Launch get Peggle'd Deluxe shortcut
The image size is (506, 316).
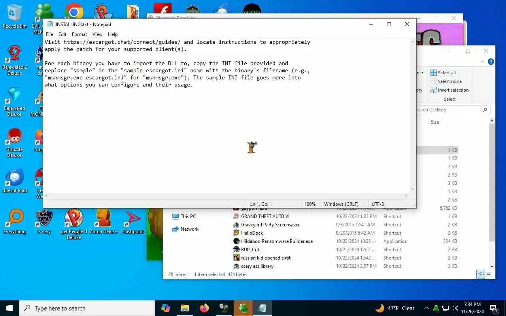coord(74,224)
